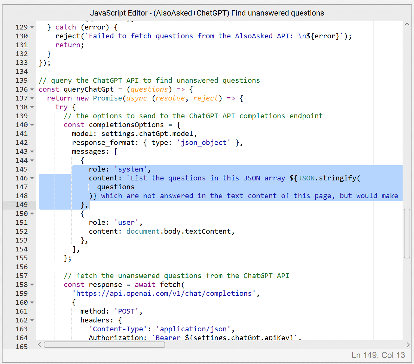Click the 'application/json' string
Image resolution: width=414 pixels, height=364 pixels.
(193, 329)
